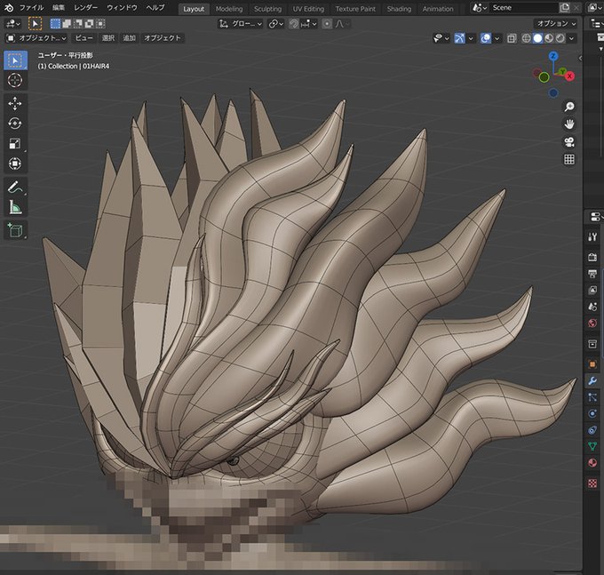Viewport: 604px width, 575px height.
Task: Open the Object Constraints properties tab
Action: point(592,430)
